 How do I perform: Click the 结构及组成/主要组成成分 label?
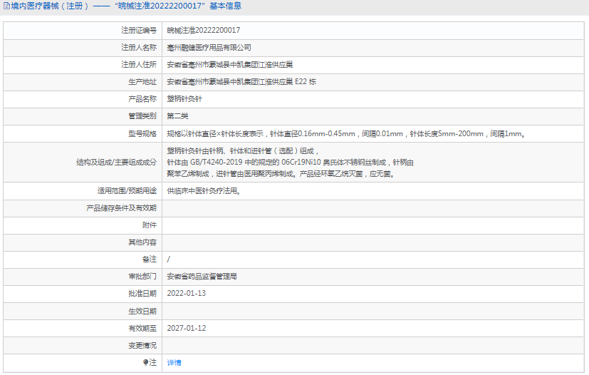pyautogui.click(x=117, y=162)
